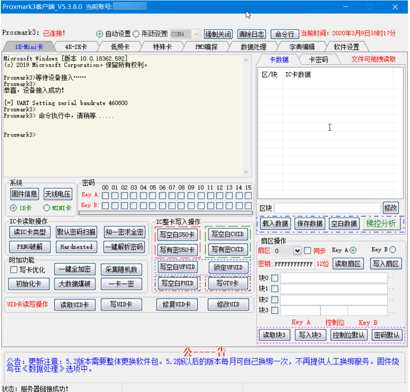
Task: Switch to the 数据处理 tab
Action: click(x=252, y=46)
